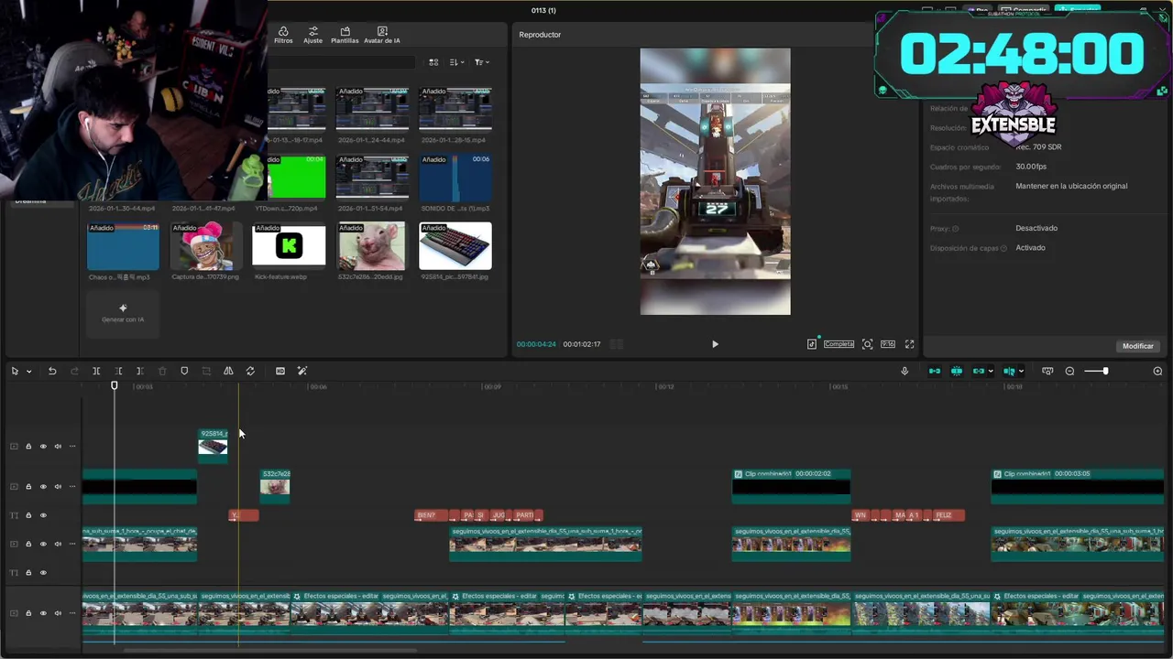Toggle clip linkage in timeline
This screenshot has height=659, width=1173.
(x=979, y=371)
